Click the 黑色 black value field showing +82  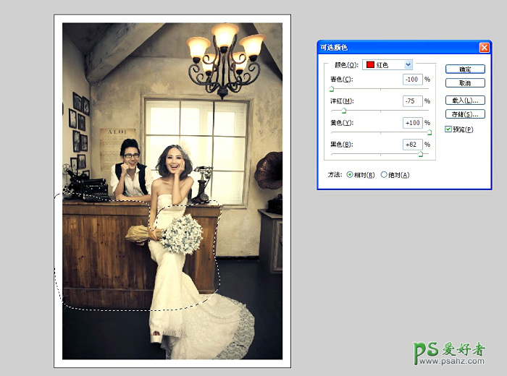tap(412, 145)
